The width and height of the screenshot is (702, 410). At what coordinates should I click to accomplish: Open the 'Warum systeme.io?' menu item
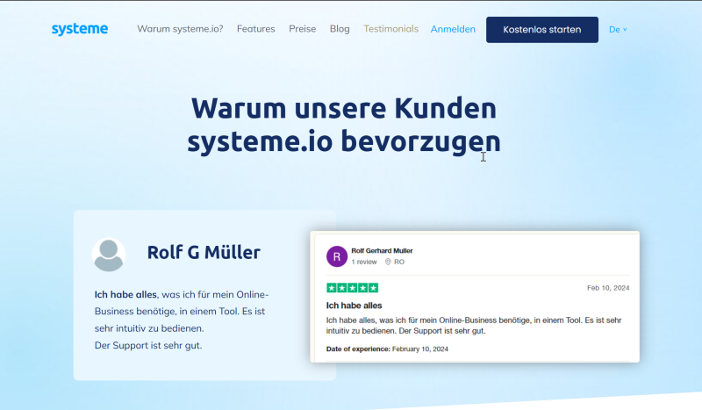tap(180, 29)
